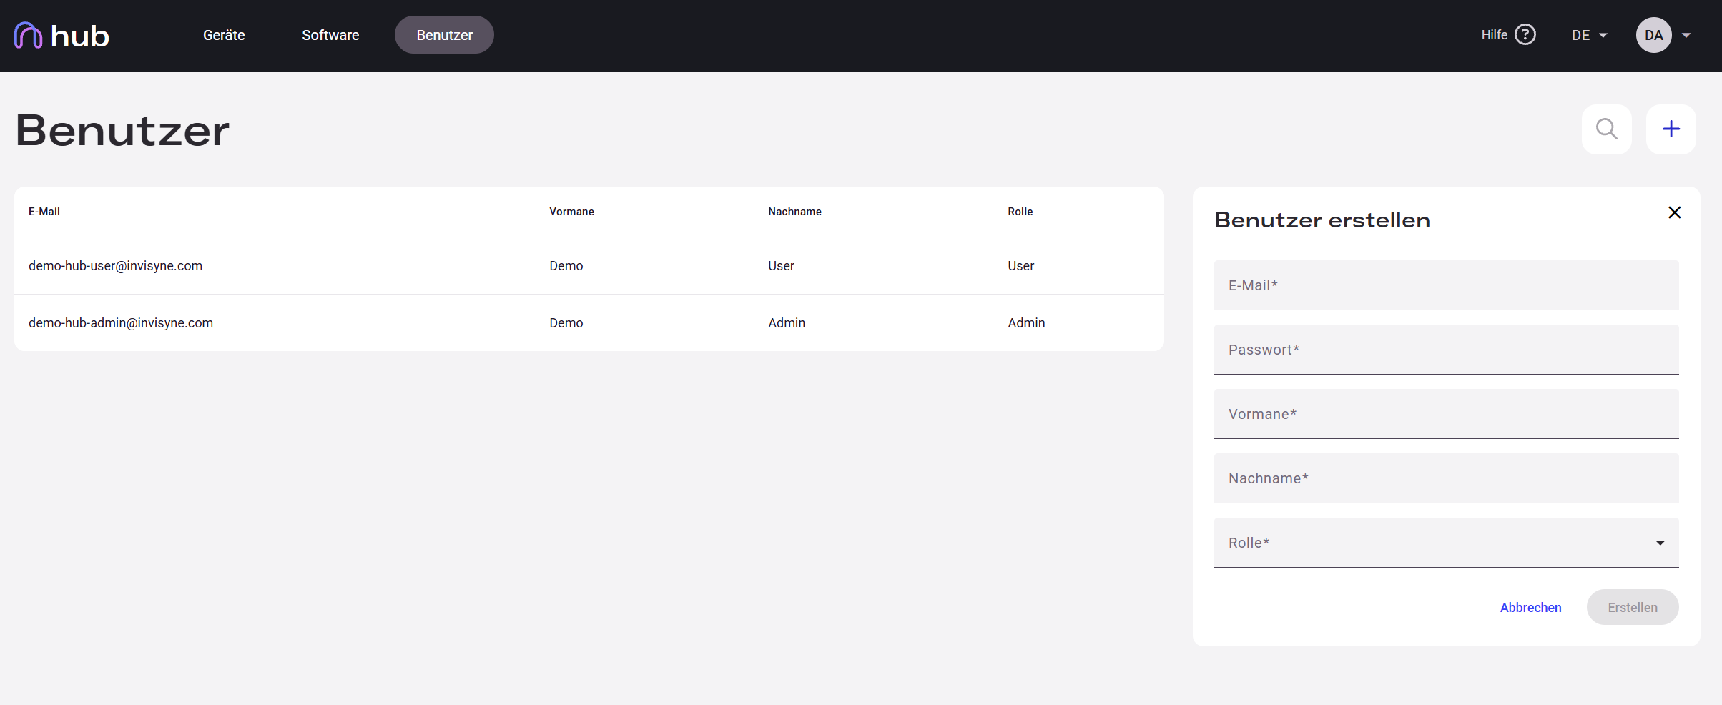Close the Benutzer erstellen panel

click(x=1675, y=212)
